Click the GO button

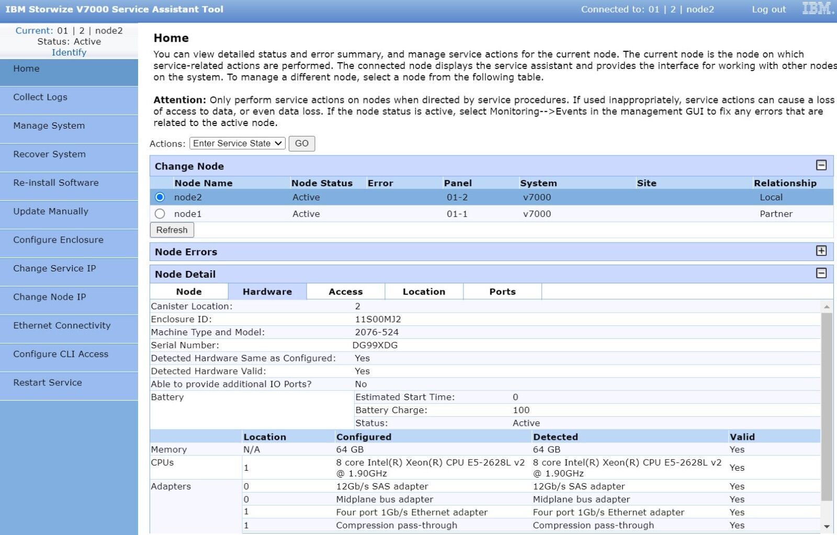click(302, 143)
